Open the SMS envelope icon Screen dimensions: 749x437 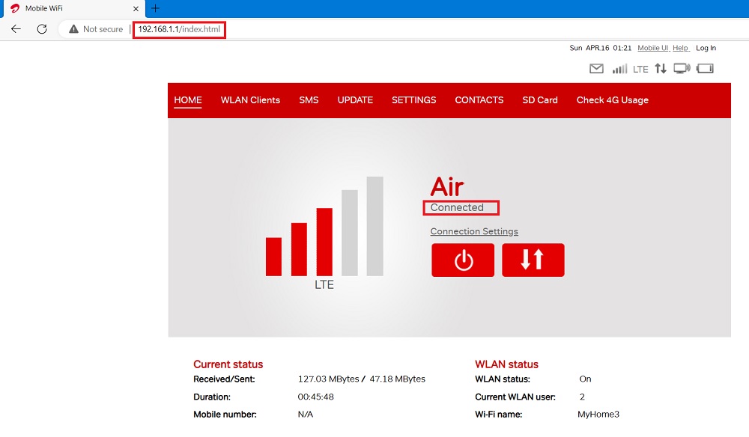[596, 68]
